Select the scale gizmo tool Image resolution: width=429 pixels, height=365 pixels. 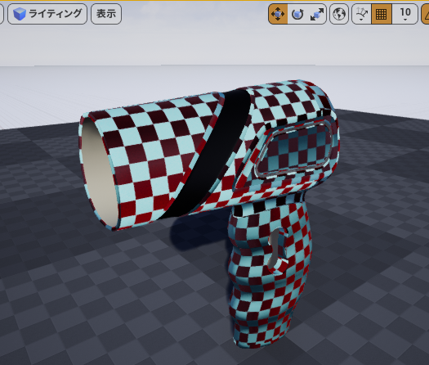pyautogui.click(x=317, y=14)
